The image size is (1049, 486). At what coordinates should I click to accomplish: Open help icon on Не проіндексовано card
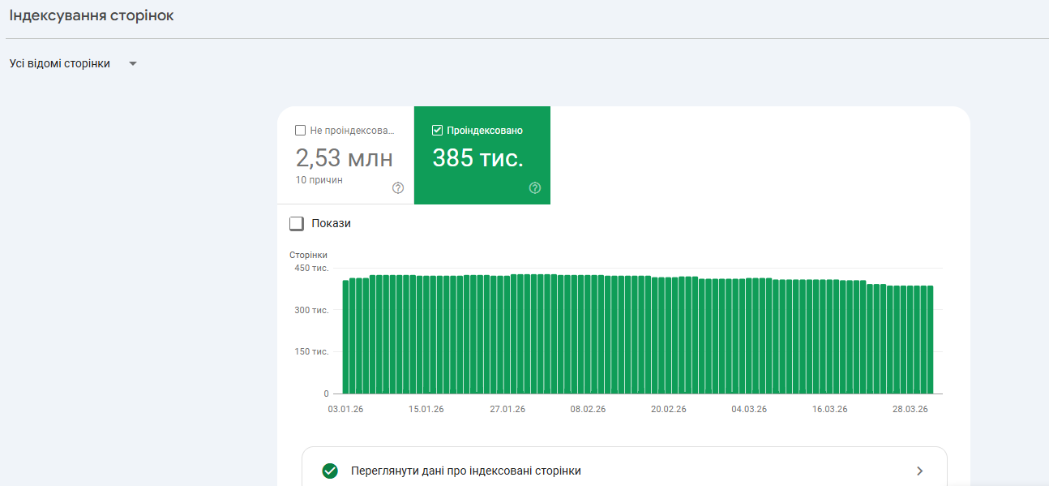click(x=398, y=187)
